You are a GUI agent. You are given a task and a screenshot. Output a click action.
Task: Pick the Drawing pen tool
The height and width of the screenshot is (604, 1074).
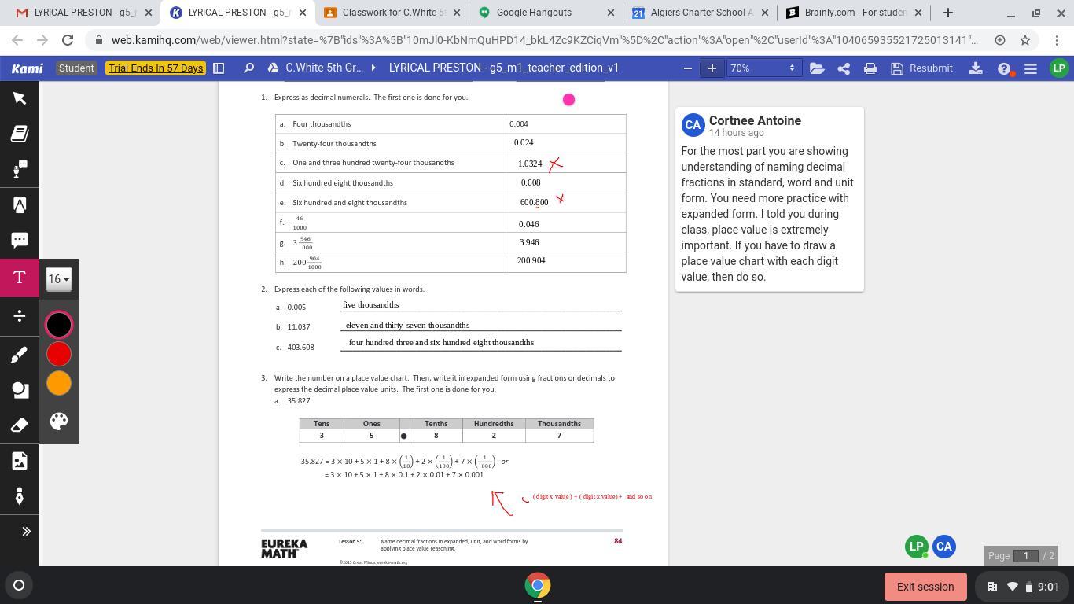20,355
